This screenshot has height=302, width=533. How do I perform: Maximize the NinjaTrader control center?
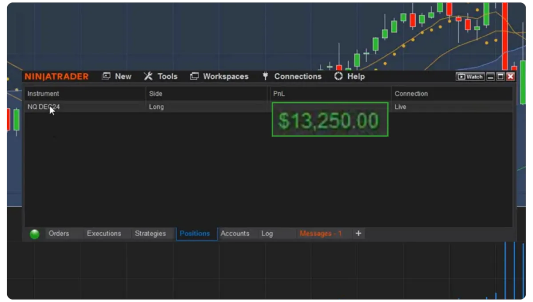(x=501, y=77)
